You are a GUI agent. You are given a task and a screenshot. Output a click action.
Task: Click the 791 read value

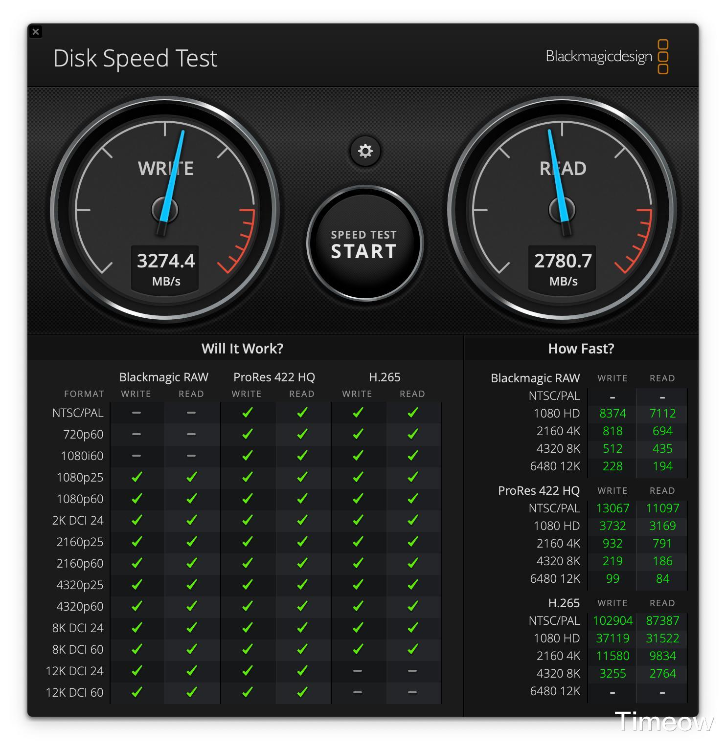point(662,544)
